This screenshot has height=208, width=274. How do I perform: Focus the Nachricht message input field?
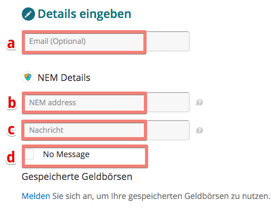[x=106, y=130]
